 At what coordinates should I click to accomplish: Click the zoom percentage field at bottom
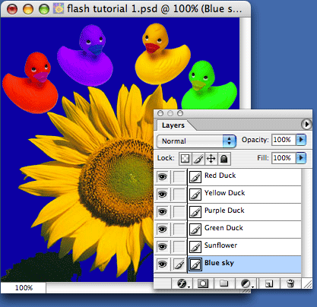tap(24, 288)
